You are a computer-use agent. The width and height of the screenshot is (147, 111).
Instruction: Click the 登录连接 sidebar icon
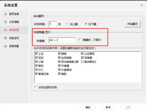[x=5, y=14]
